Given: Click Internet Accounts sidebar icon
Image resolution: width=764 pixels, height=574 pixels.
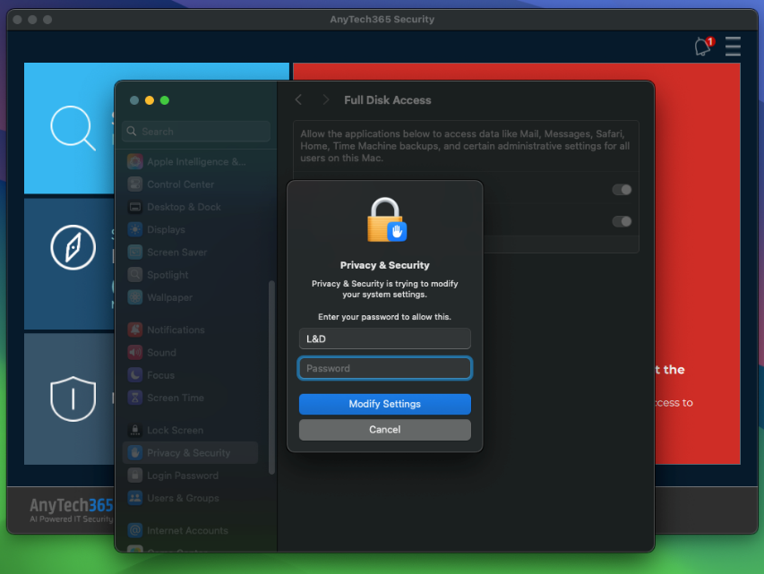Looking at the screenshot, I should coord(135,531).
